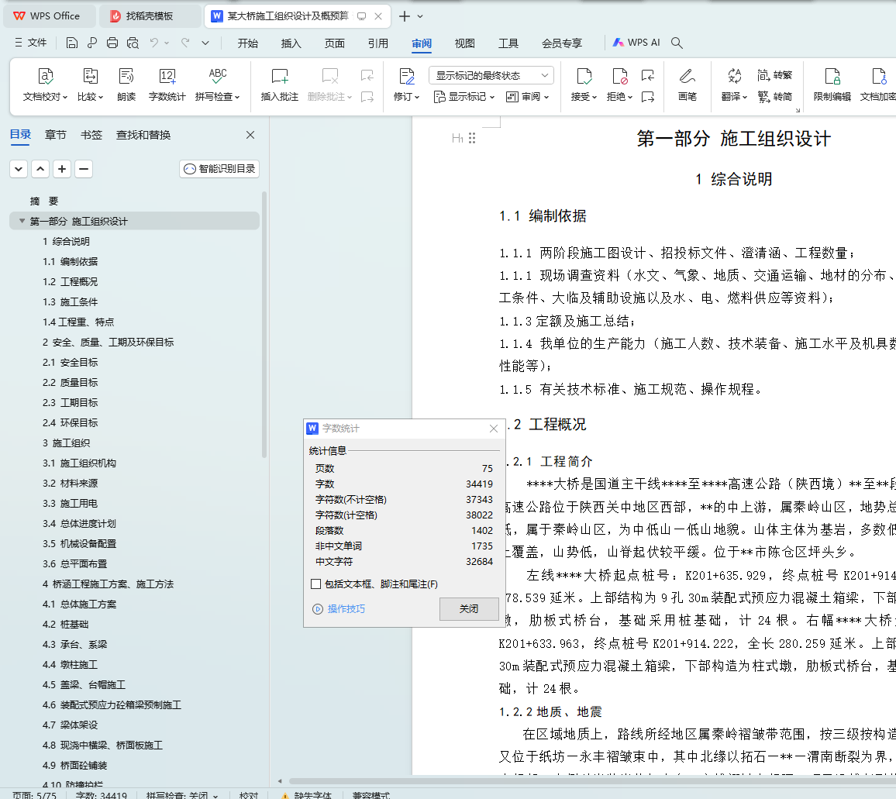Switch to 书签 pane tab
The height and width of the screenshot is (799, 896).
pyautogui.click(x=91, y=135)
